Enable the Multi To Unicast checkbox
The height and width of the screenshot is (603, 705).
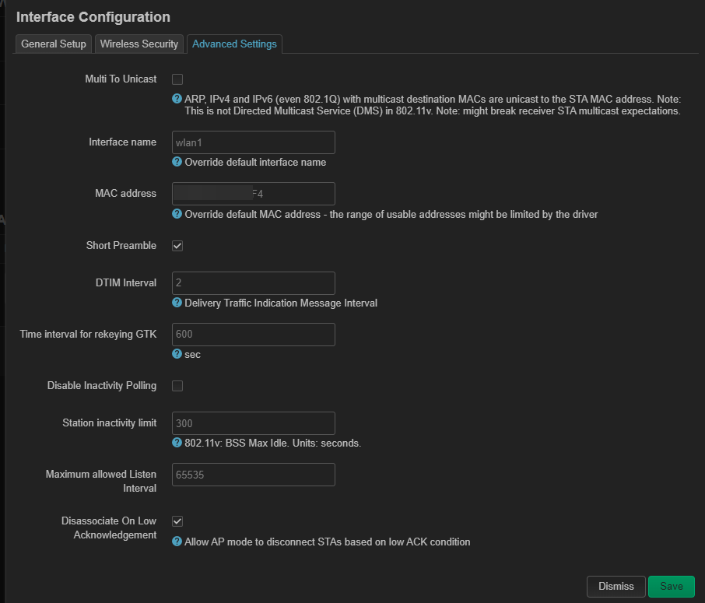click(x=177, y=79)
